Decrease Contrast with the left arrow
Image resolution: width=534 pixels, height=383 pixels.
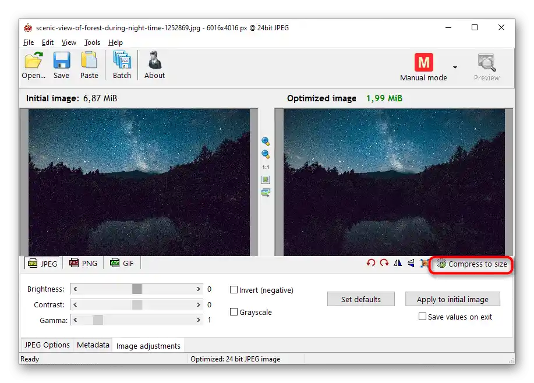click(75, 304)
